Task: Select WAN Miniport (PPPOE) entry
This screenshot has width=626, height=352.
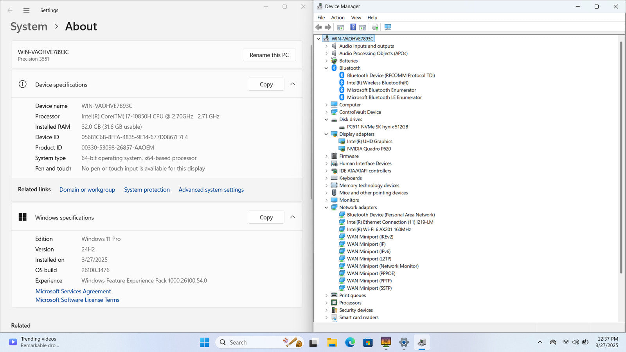Action: 371,273
